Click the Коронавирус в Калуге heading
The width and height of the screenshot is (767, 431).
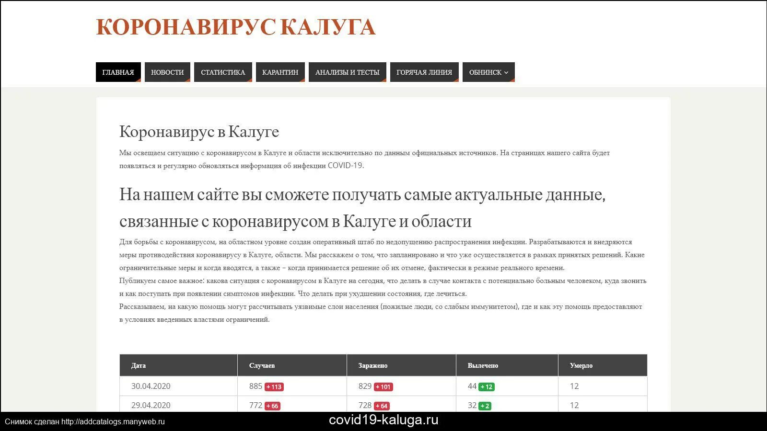(x=199, y=131)
